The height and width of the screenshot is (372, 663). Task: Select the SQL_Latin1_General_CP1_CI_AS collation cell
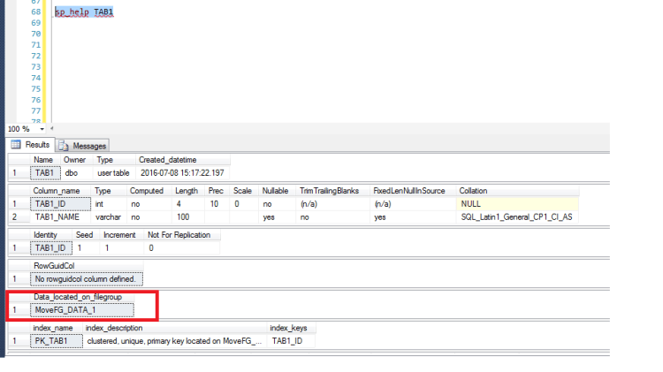516,216
